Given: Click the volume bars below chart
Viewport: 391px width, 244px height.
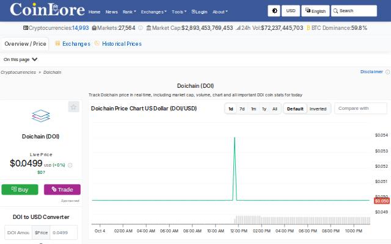Looking at the screenshot, I should click(302, 220).
